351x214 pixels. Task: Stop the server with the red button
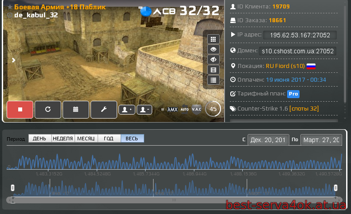tap(20, 109)
